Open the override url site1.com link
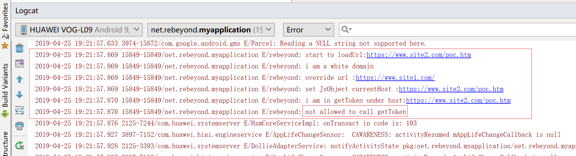576x156 pixels. [395, 78]
